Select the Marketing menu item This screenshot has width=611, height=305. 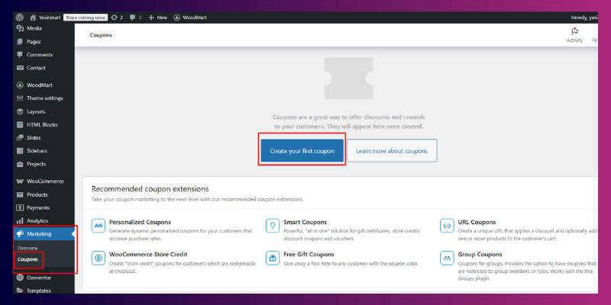click(44, 234)
